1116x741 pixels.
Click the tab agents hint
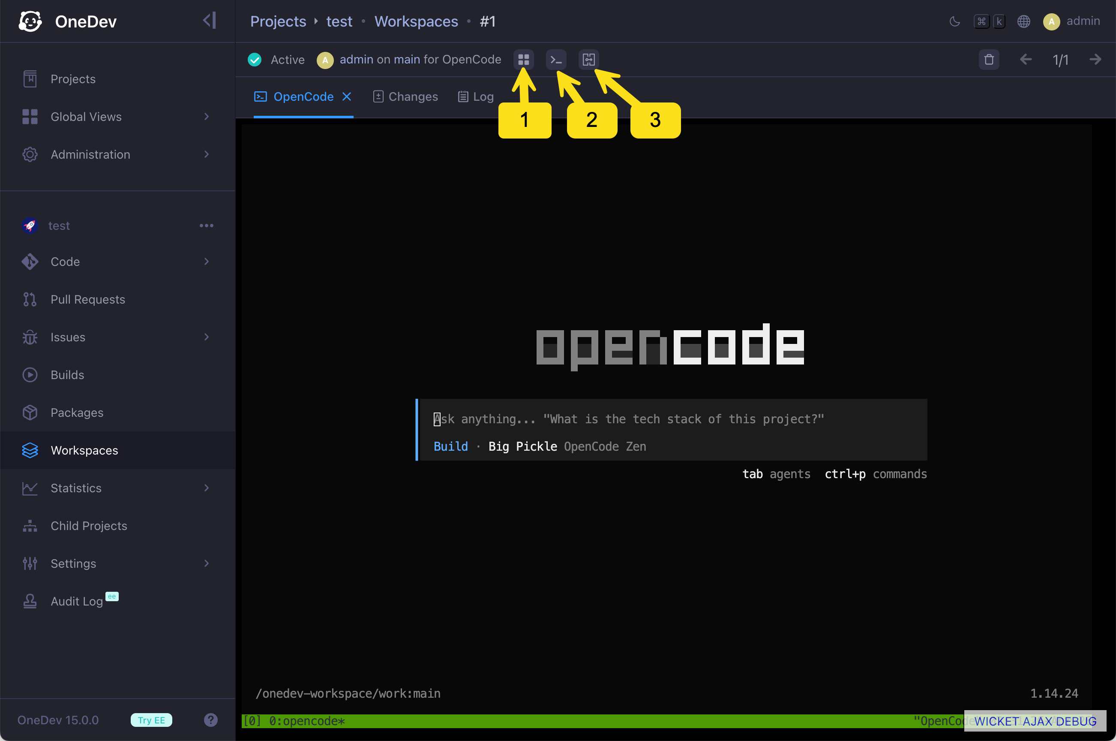(777, 474)
